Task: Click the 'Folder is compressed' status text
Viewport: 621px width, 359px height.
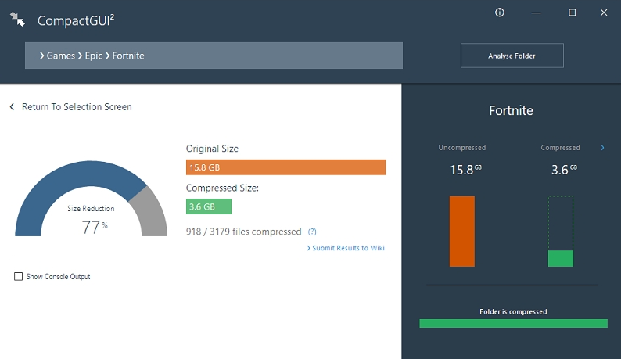Action: coord(513,311)
